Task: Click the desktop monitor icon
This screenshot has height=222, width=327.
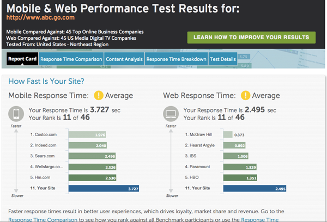Action: tap(171, 114)
